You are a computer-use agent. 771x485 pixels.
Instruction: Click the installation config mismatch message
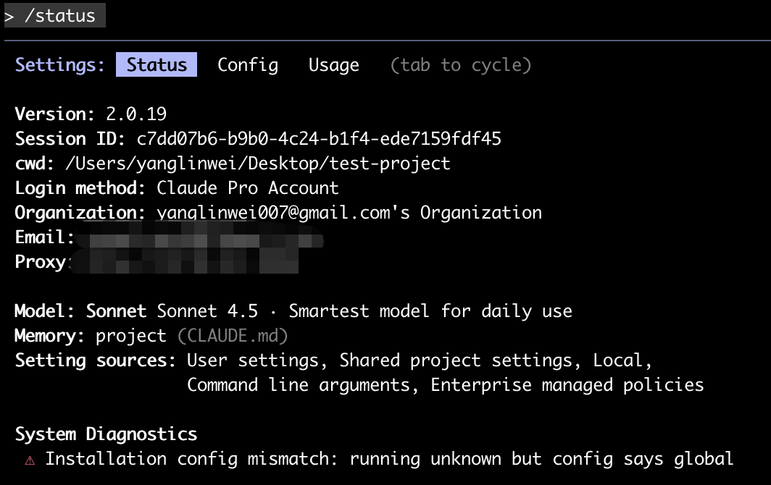click(389, 459)
